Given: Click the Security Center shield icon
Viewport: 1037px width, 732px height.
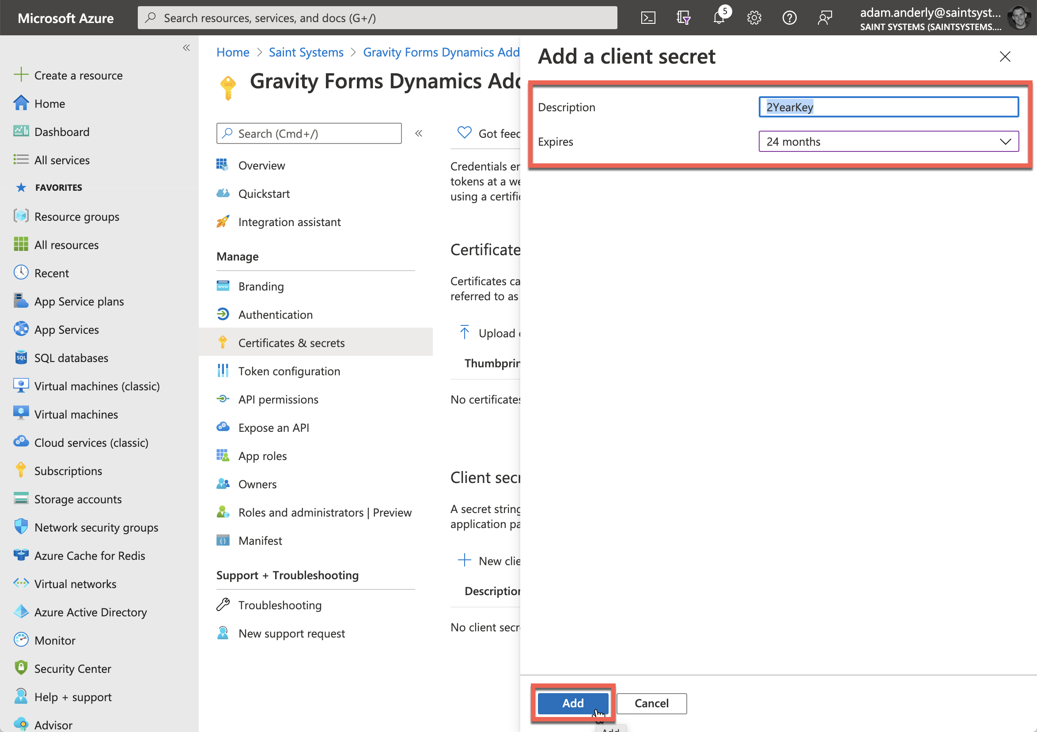Looking at the screenshot, I should [x=21, y=668].
